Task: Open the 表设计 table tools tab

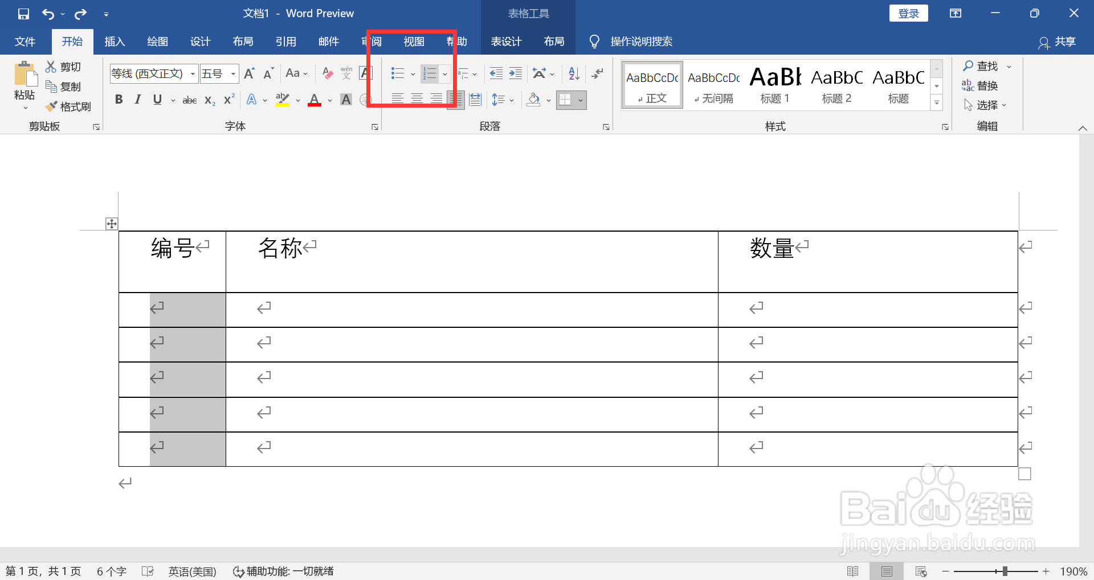Action: (x=506, y=41)
